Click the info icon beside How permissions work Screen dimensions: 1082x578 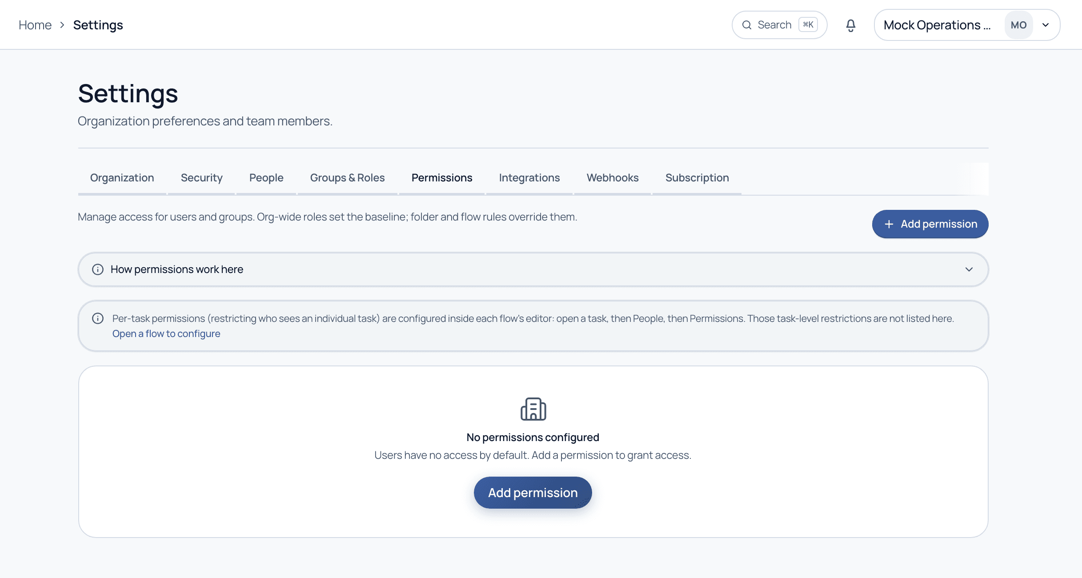(98, 269)
